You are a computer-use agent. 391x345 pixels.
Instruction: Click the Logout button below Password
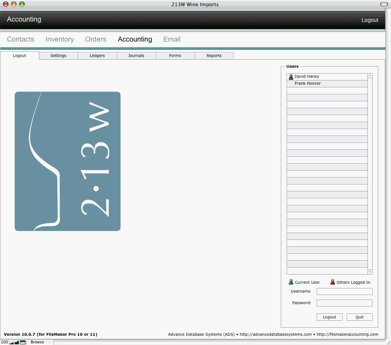(329, 317)
